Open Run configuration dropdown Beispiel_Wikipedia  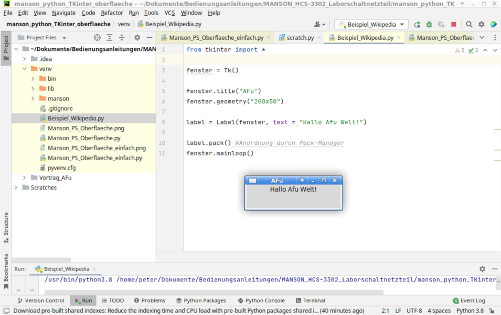(371, 24)
